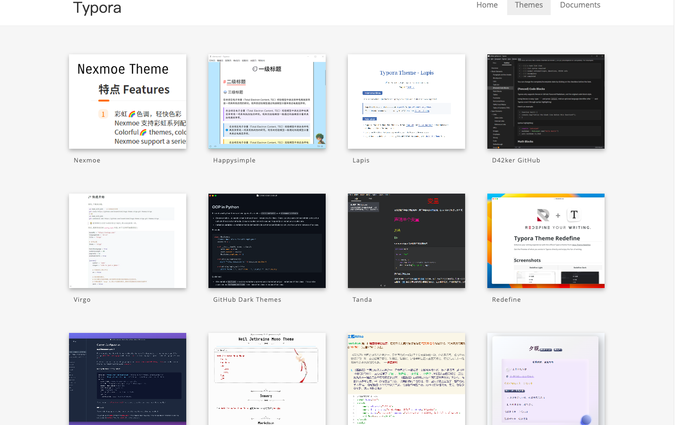The width and height of the screenshot is (675, 425).
Task: Click the D42ker GitHub name label
Action: pos(516,161)
